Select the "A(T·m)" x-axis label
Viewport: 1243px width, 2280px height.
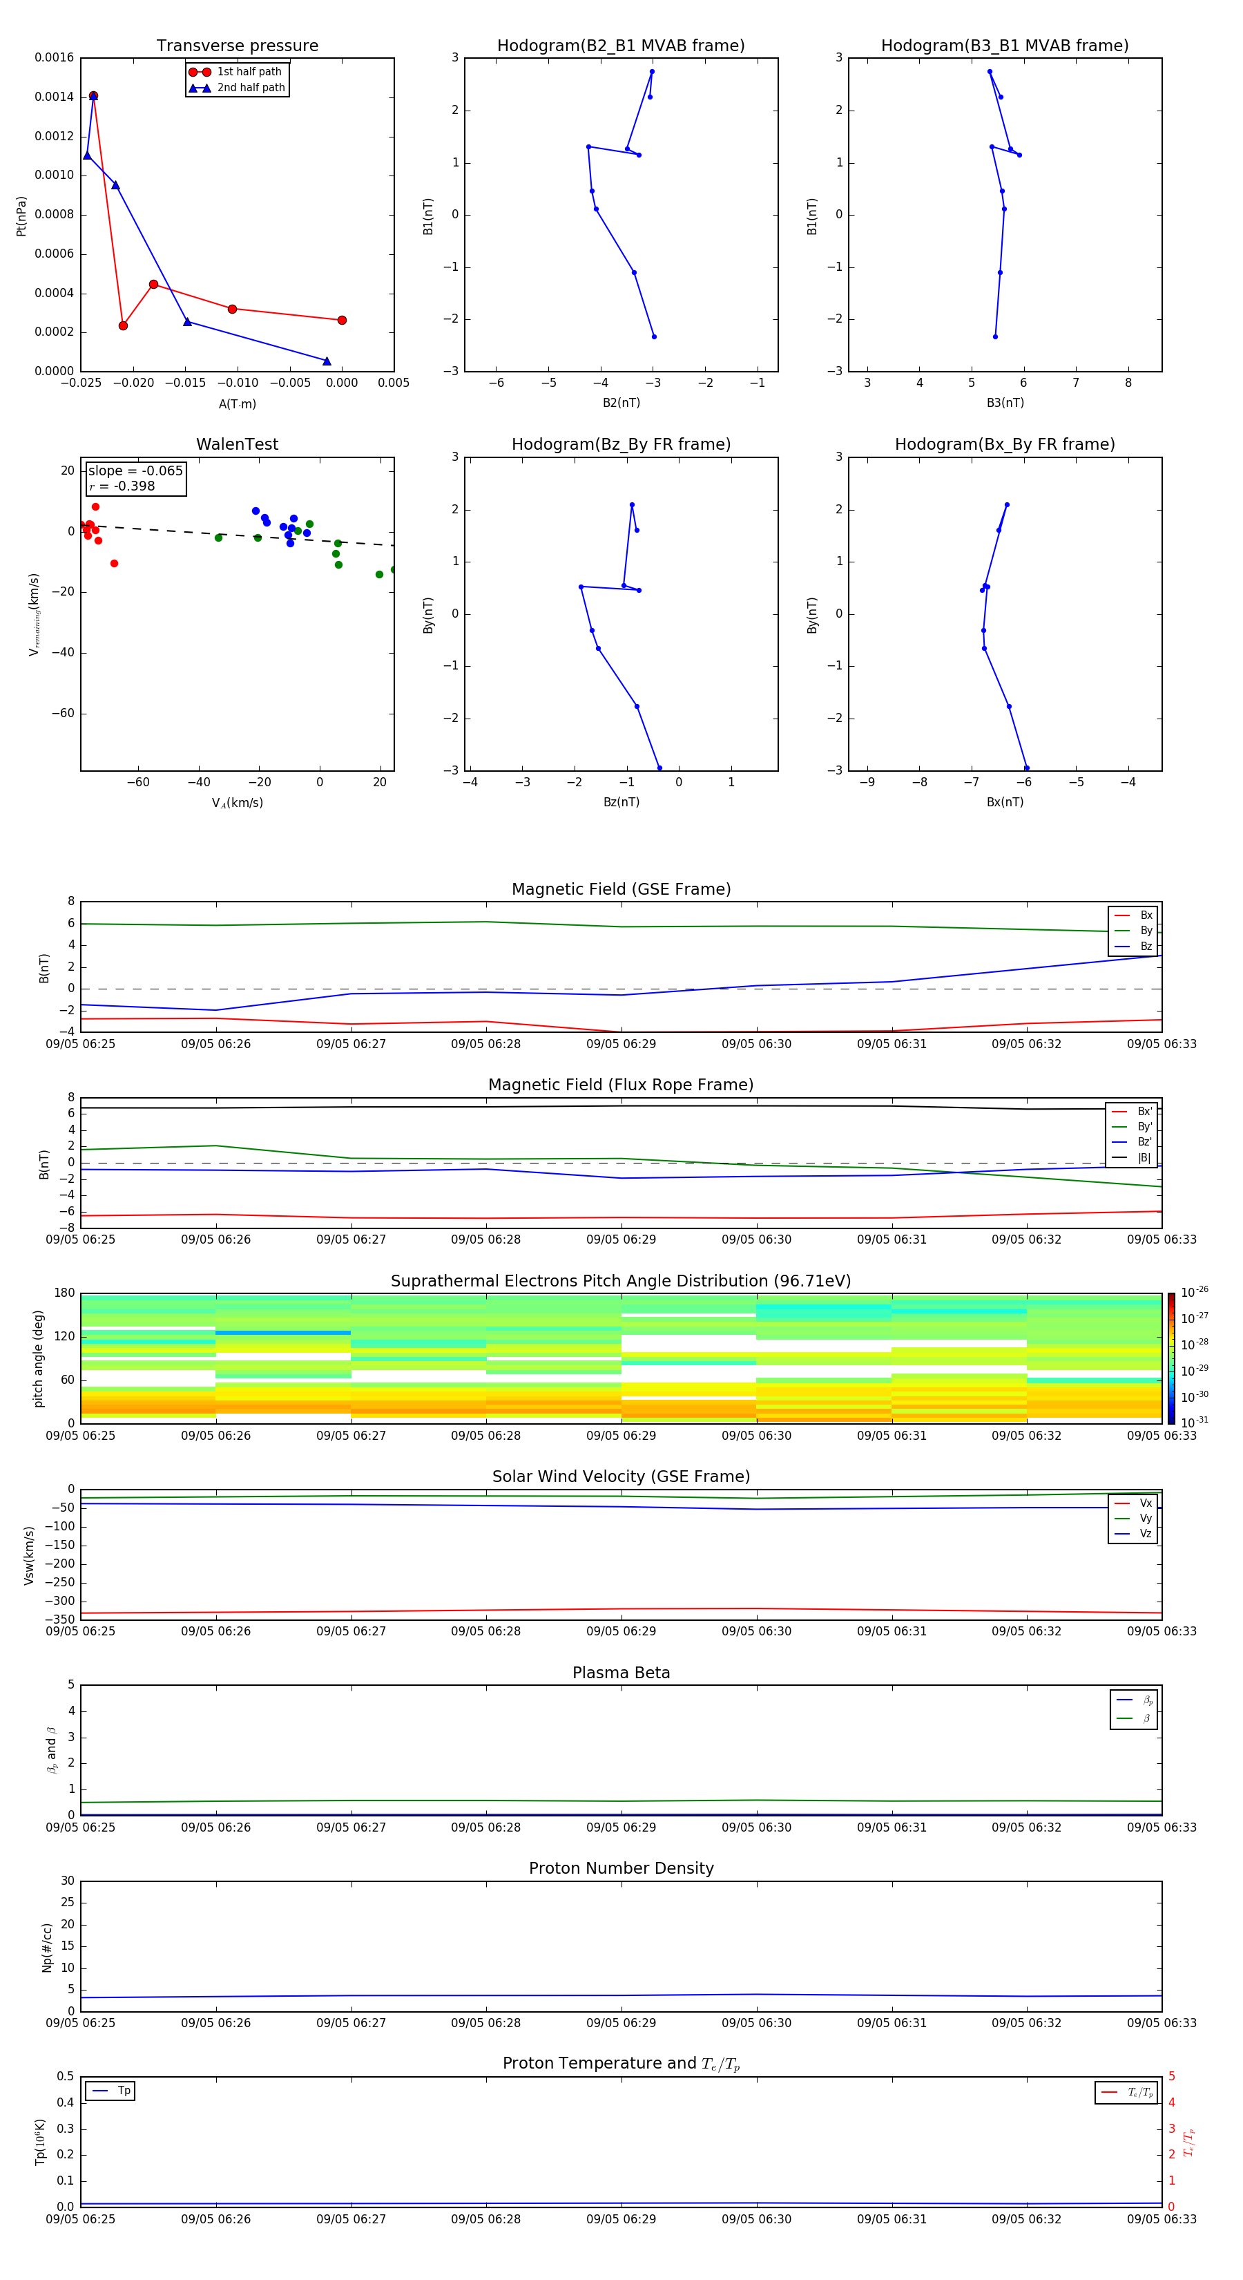[x=237, y=404]
